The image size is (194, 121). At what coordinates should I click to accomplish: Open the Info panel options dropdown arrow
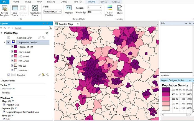coord(186,24)
